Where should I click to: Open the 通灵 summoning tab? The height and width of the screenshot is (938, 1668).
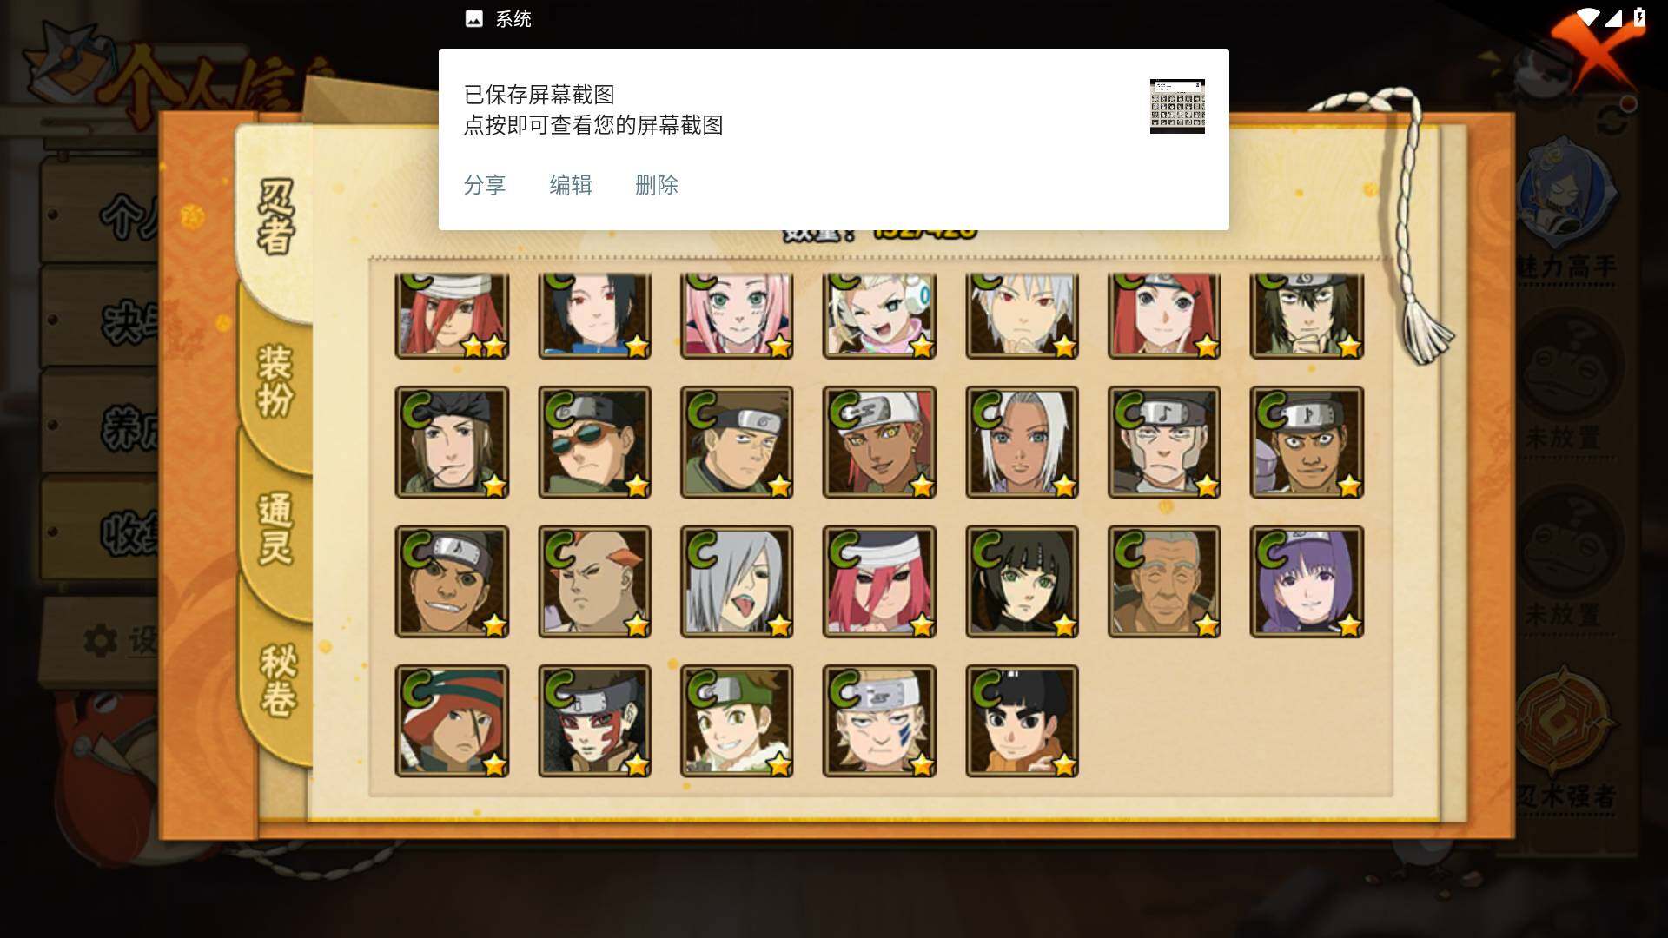[x=276, y=528]
